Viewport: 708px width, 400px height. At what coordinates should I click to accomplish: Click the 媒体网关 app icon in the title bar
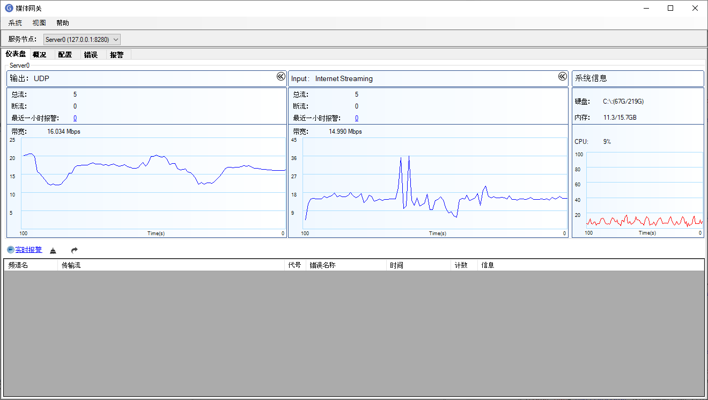coord(9,8)
